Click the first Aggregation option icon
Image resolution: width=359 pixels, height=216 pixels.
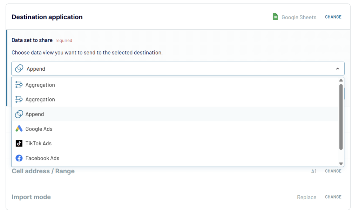click(19, 85)
